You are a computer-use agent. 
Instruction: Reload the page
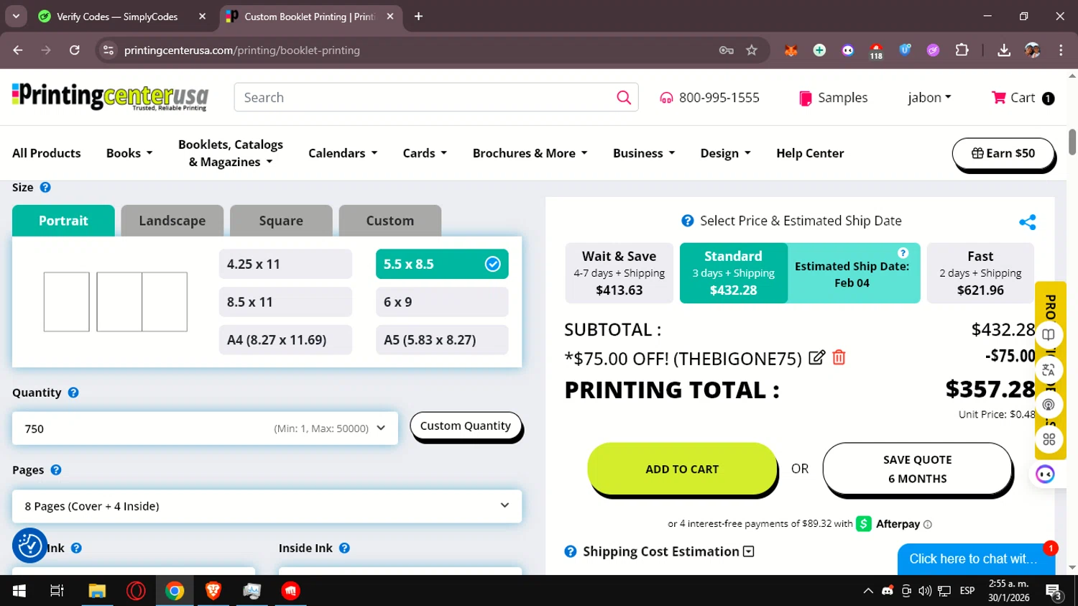pos(75,50)
